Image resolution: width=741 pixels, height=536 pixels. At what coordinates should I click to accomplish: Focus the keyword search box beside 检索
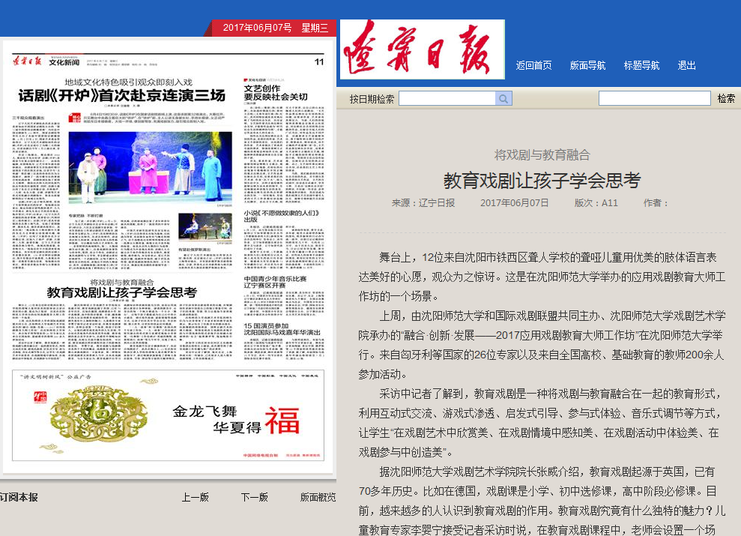pyautogui.click(x=654, y=99)
